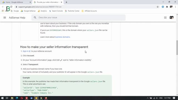Click the browser address bar URL
Screen dimensions: 178x100
point(40,7)
